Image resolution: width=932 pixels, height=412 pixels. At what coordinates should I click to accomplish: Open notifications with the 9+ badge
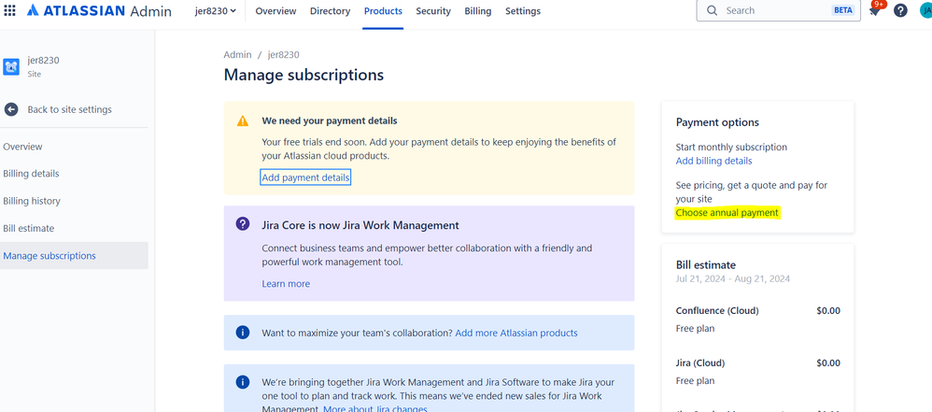coord(875,10)
